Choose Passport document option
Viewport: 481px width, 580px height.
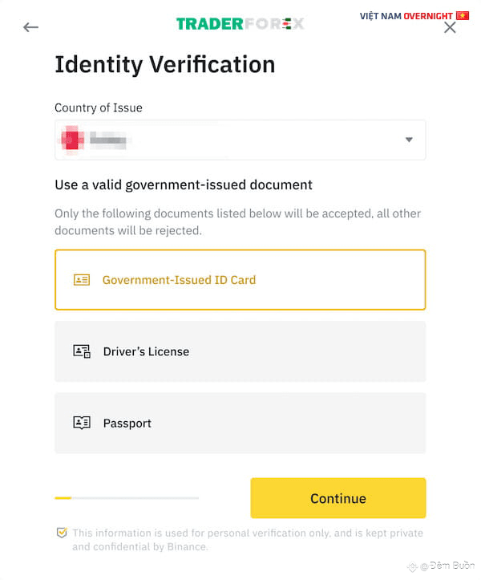click(240, 423)
